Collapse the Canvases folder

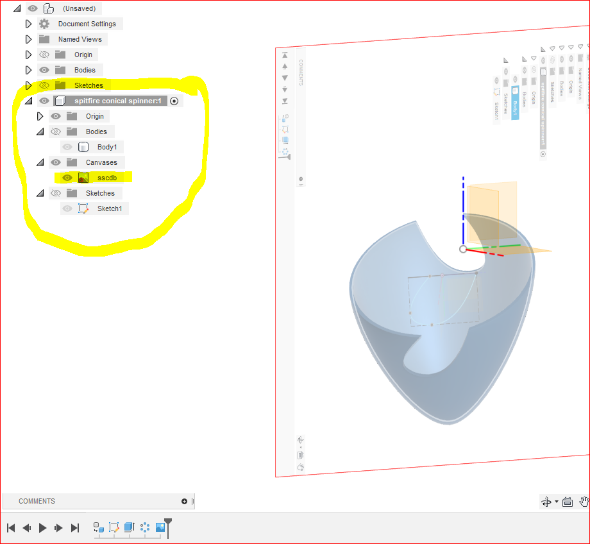click(40, 162)
